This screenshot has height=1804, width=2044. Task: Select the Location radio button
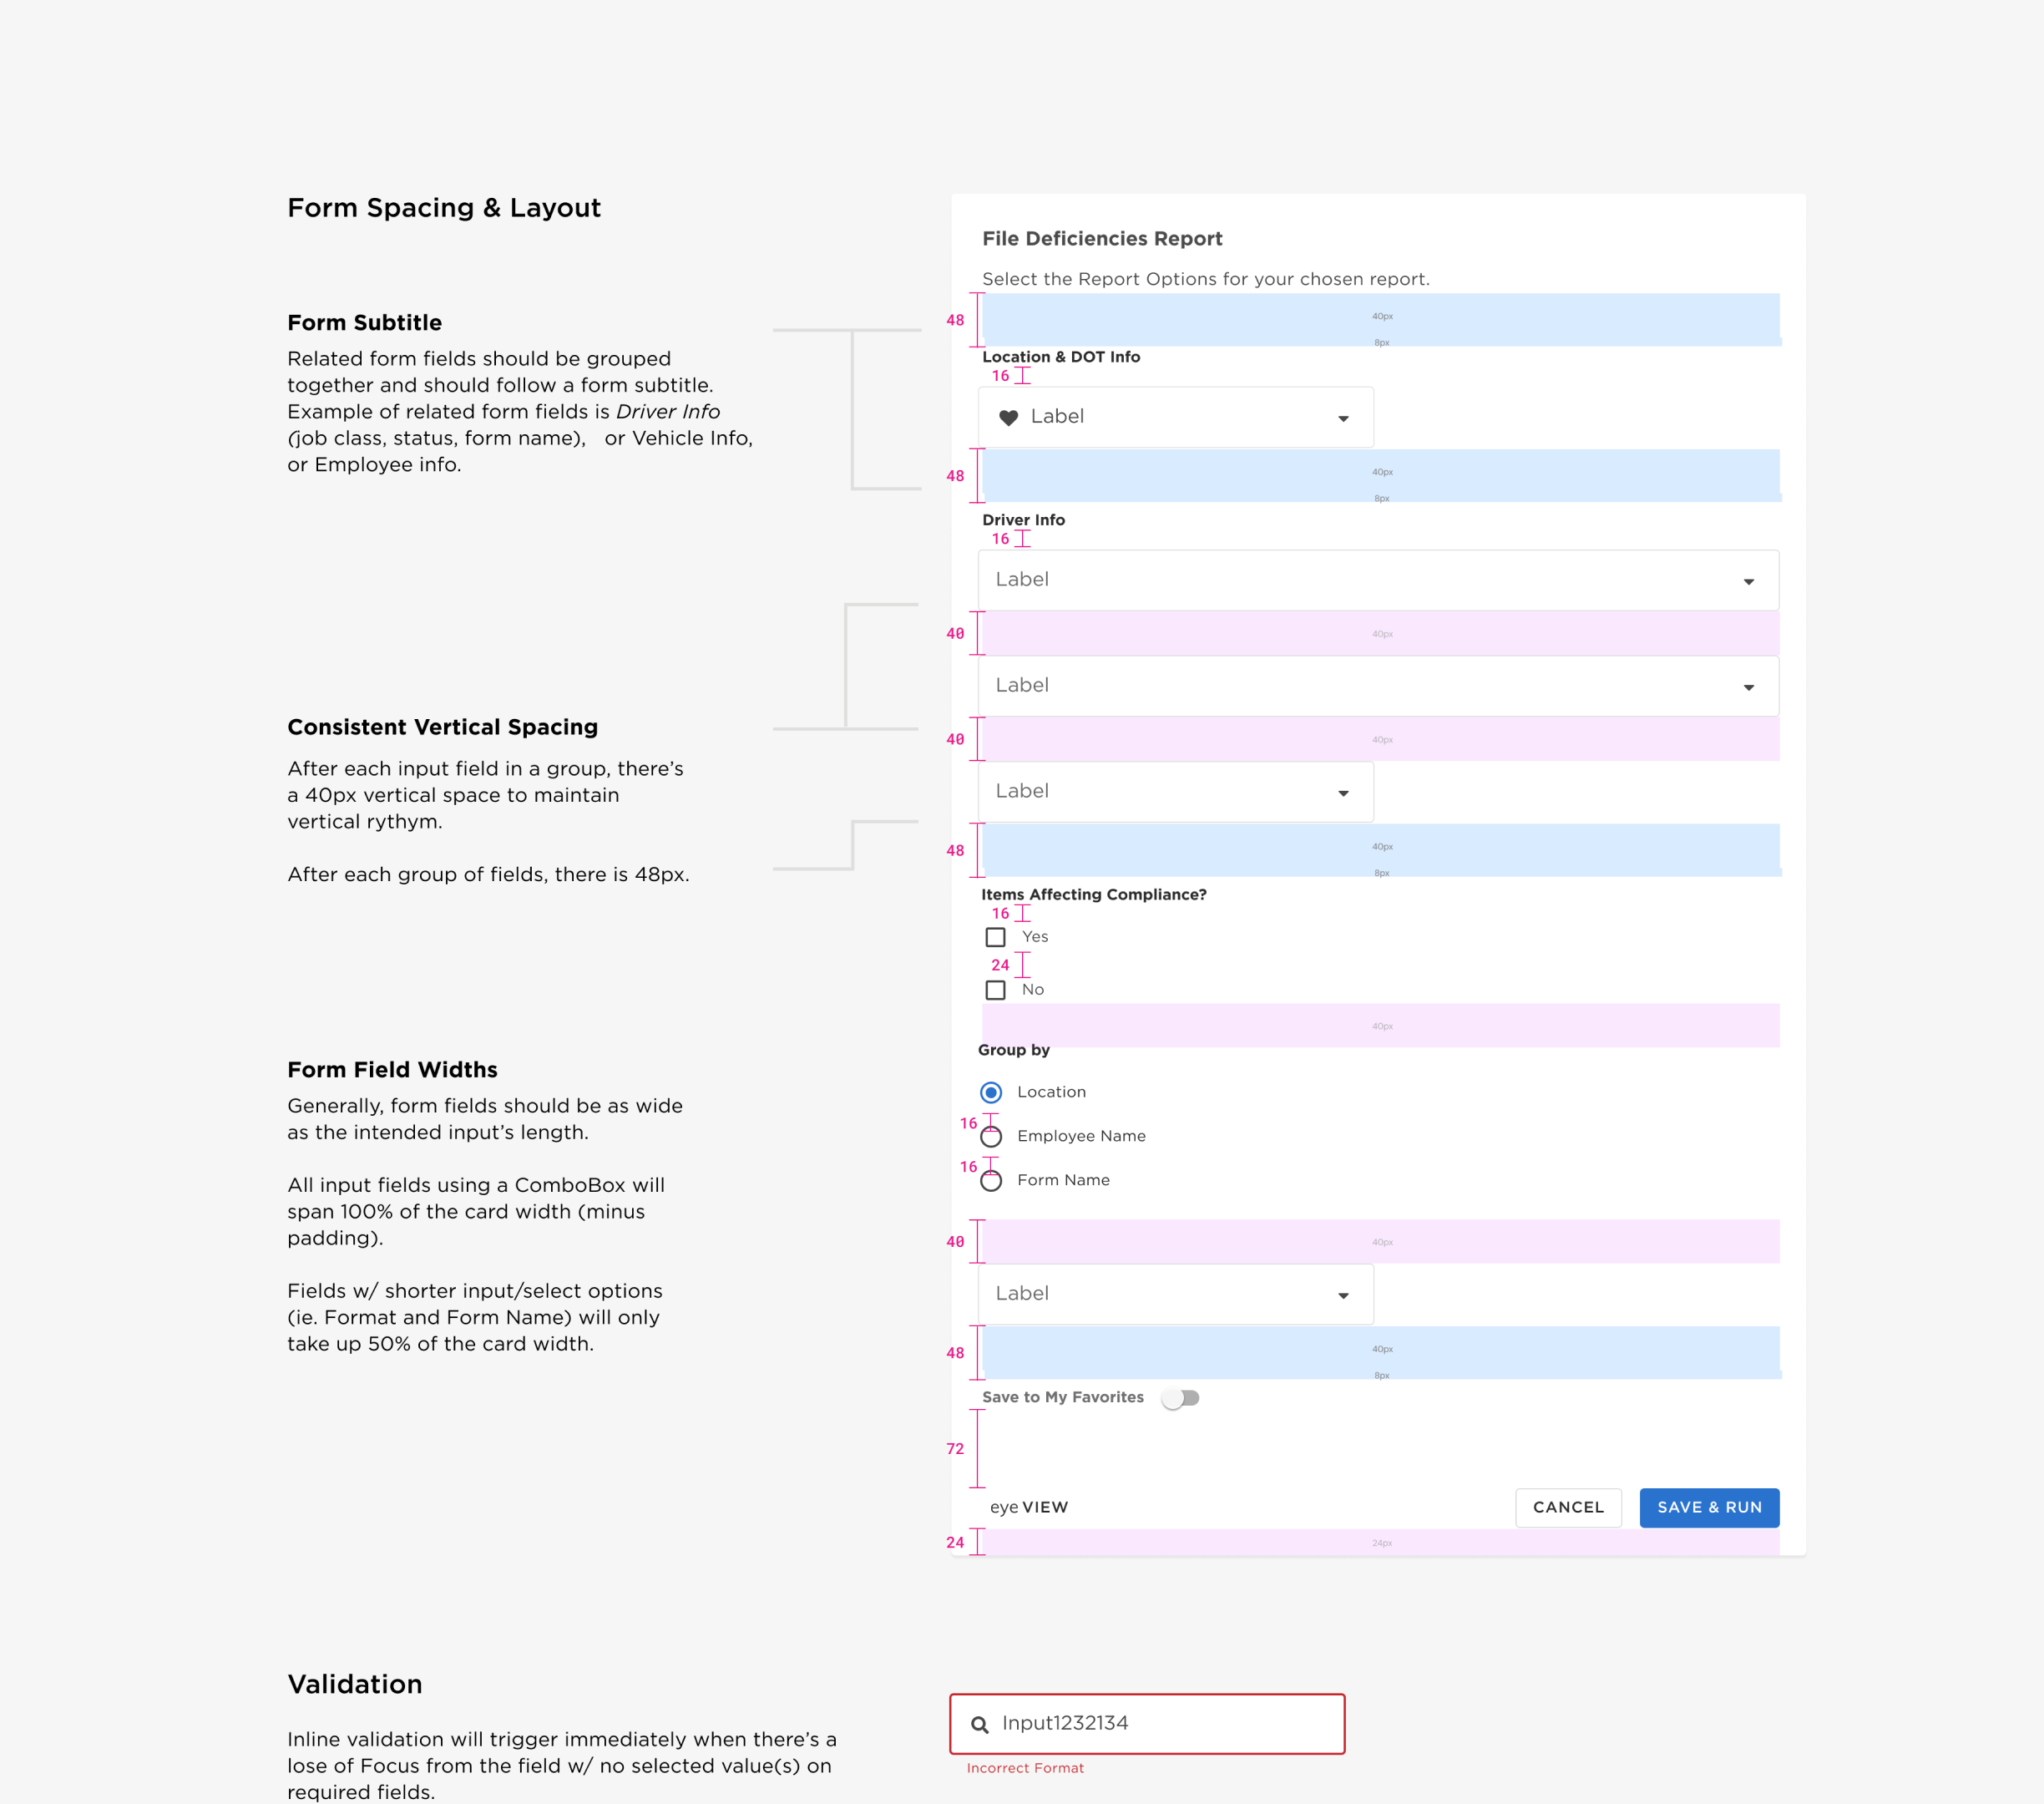click(x=990, y=1092)
